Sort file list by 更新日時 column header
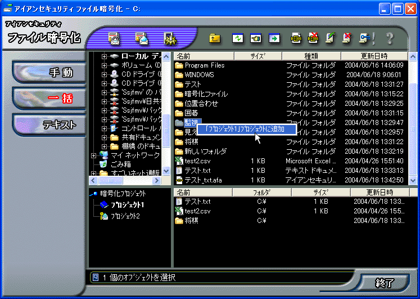 [x=374, y=56]
